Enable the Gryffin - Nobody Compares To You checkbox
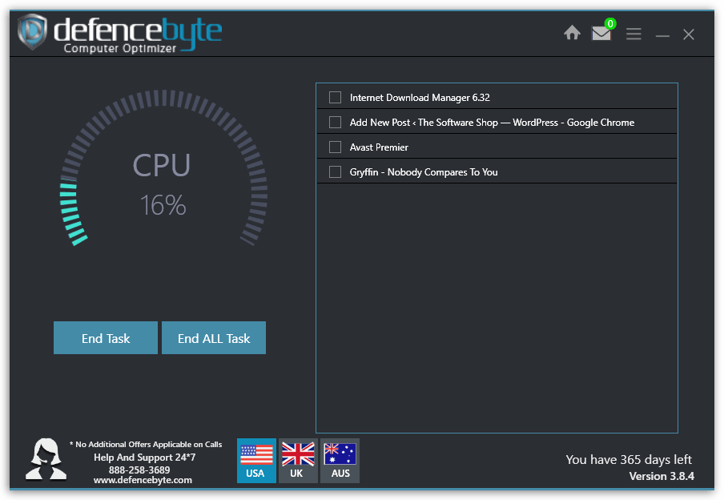The image size is (724, 500). tap(334, 171)
